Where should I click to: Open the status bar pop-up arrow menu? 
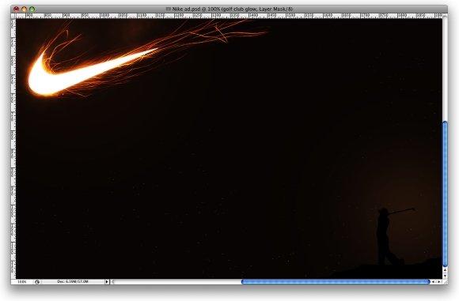tap(107, 282)
